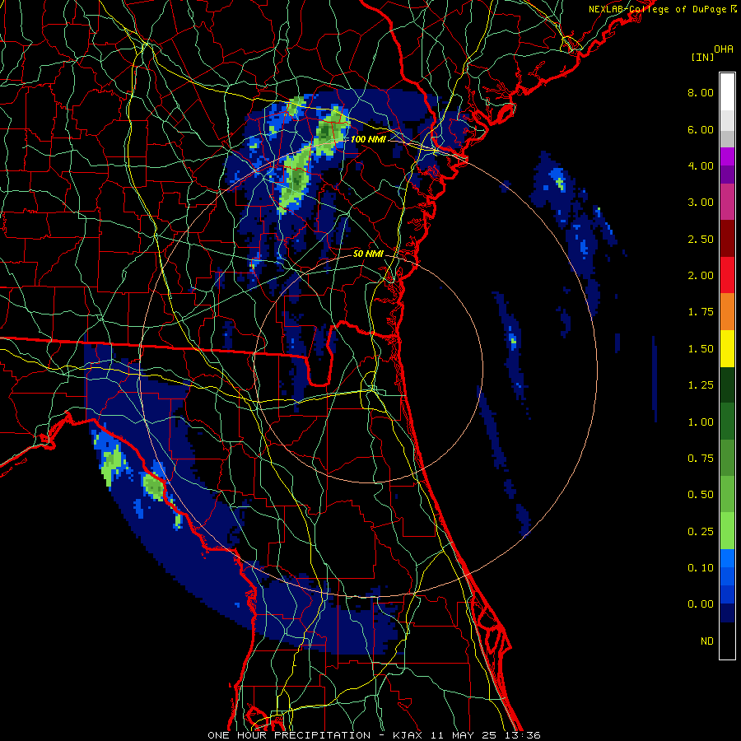Screen dimensions: 741x741
Task: Click the ONE HOUR PRECIPITATION caption
Action: point(289,735)
